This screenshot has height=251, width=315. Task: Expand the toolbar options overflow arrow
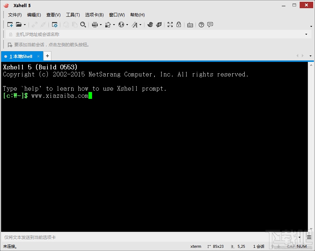tap(311, 26)
